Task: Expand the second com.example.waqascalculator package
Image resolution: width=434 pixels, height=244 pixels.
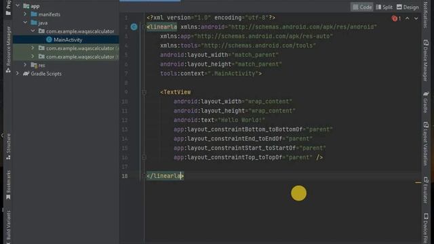Action: [x=33, y=48]
